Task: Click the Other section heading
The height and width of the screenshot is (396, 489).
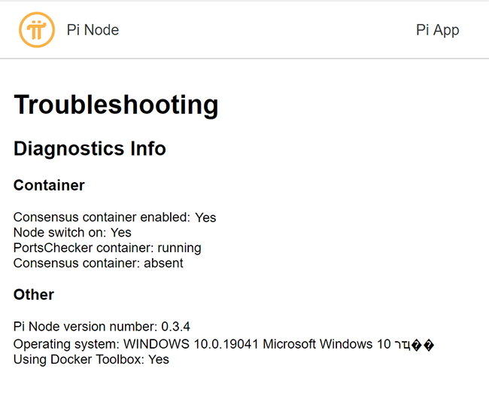Action: [34, 294]
